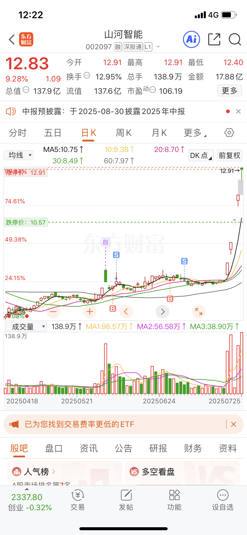The image size is (247, 535).
Task: Switch to 公告 tab
Action: coord(123,448)
